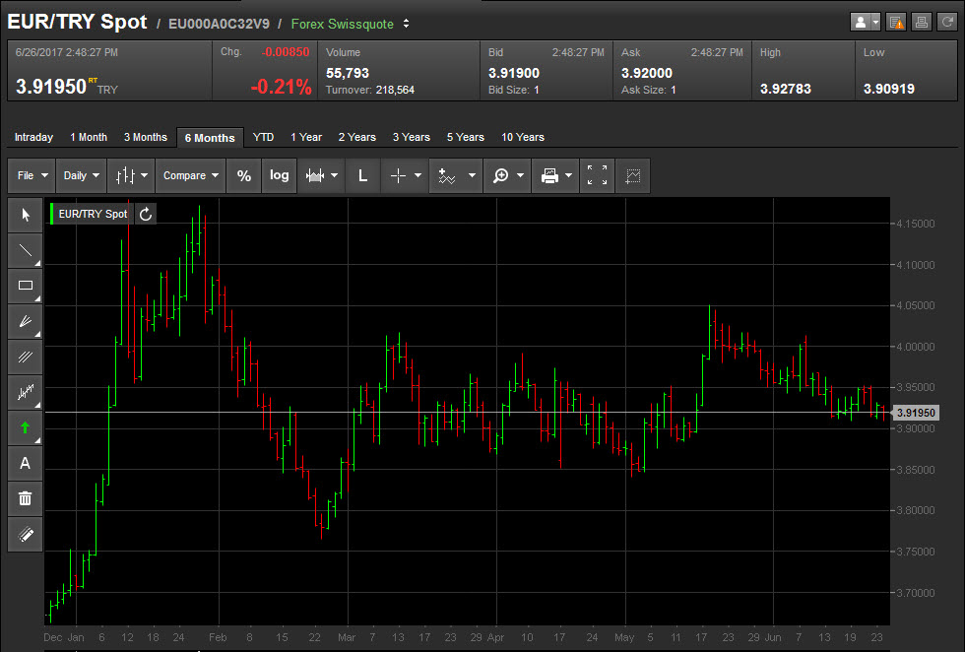
Task: Click the refresh button beside EUR/TRY Spot legend
Action: (x=146, y=214)
